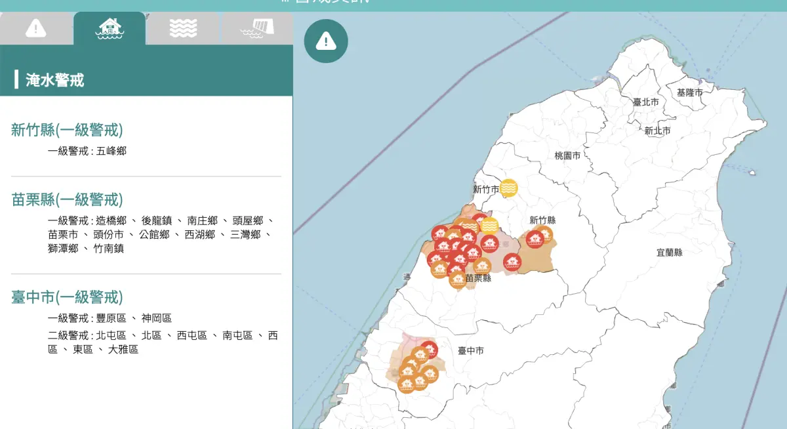Click red flood marker under 新竹縣 label
Screen dimensions: 787x429
[x=535, y=239]
